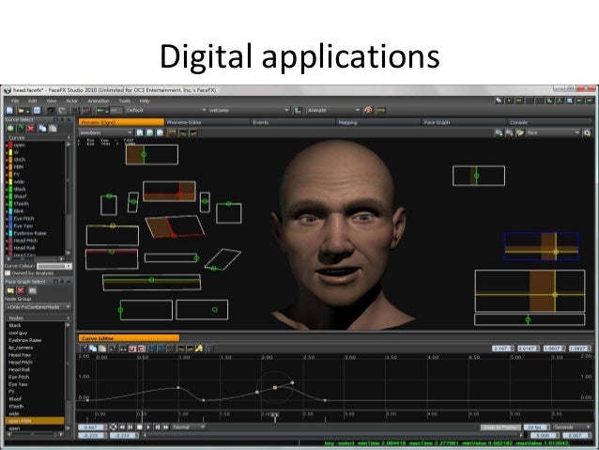Click the first camera icon left of Face dropdown
The image size is (599, 450).
click(x=499, y=132)
